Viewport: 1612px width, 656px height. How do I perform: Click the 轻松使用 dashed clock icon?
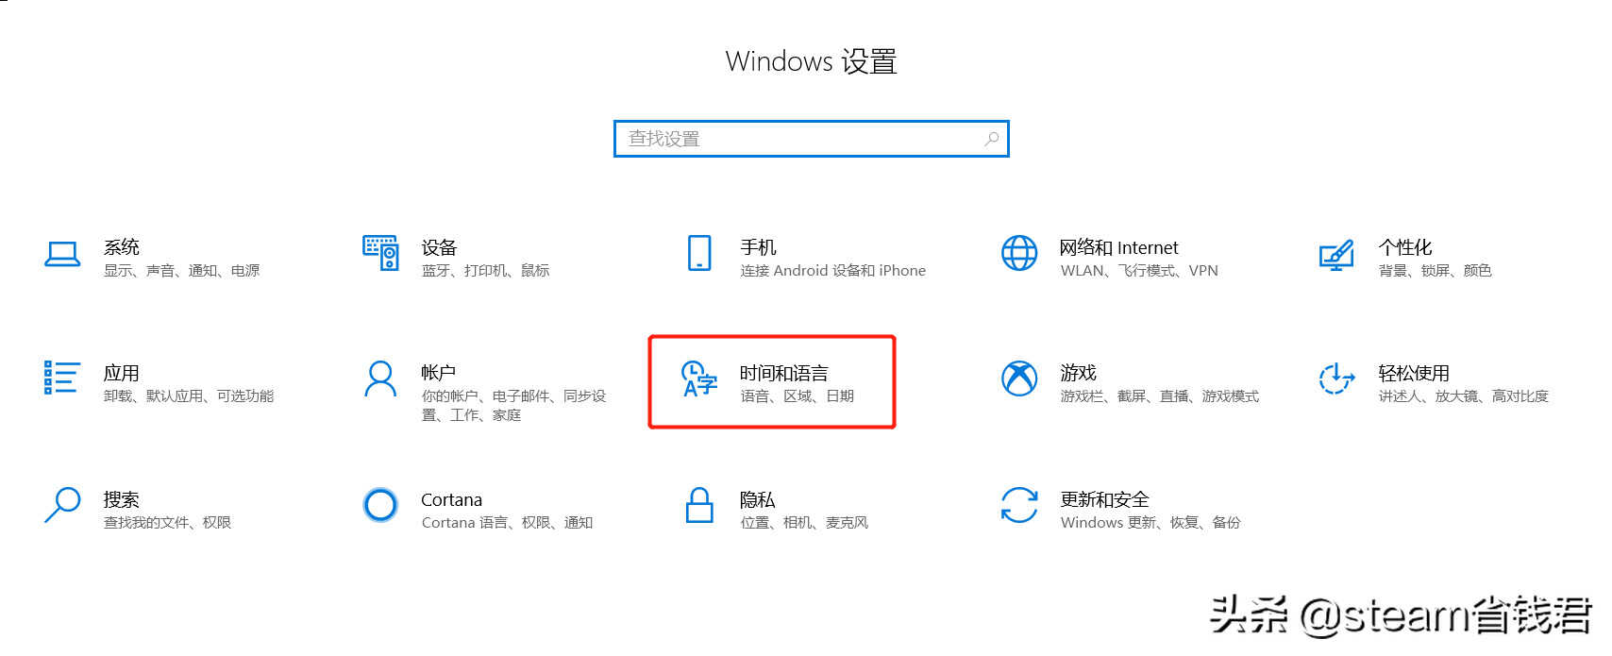pyautogui.click(x=1336, y=378)
